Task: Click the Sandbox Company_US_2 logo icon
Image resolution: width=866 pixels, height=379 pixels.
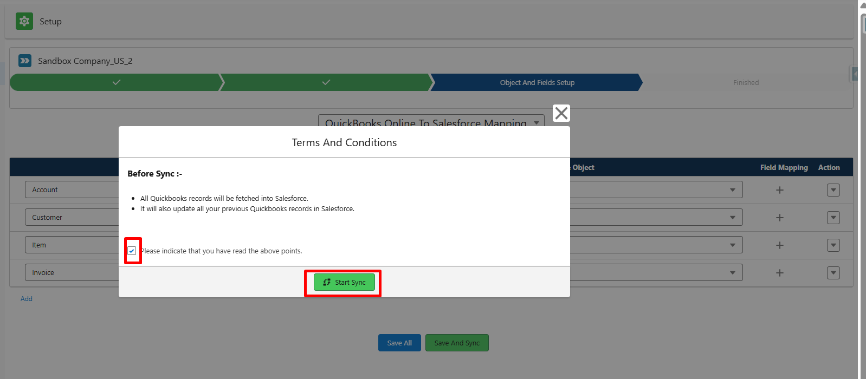Action: click(x=25, y=61)
